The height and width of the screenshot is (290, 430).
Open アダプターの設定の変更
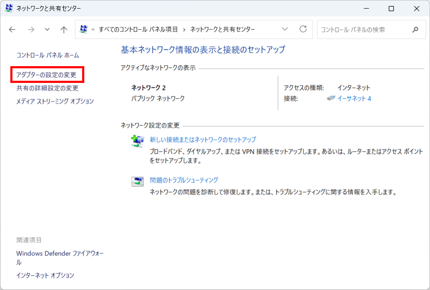click(x=45, y=74)
